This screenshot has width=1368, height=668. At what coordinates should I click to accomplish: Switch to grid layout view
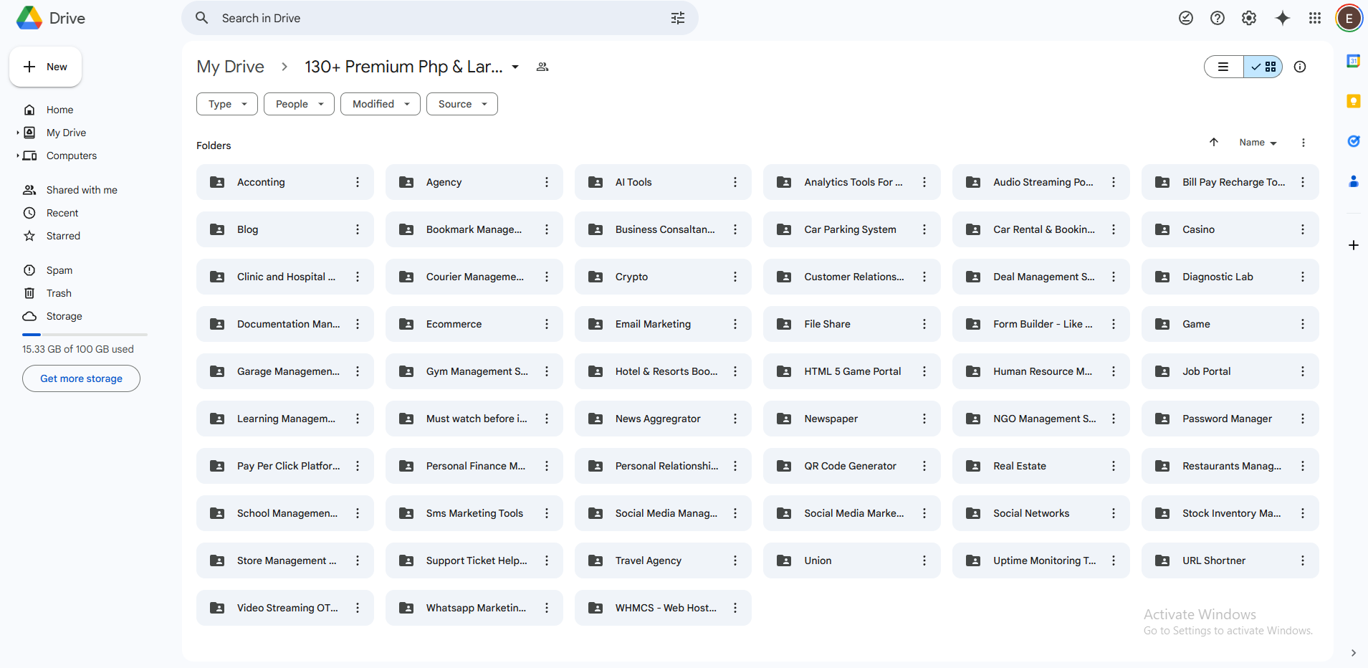click(1263, 67)
